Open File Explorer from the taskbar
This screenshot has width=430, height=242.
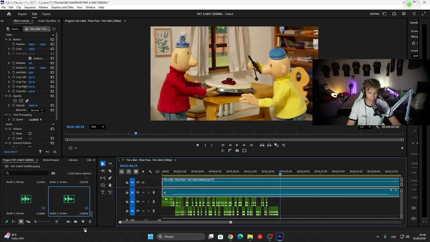[250, 237]
